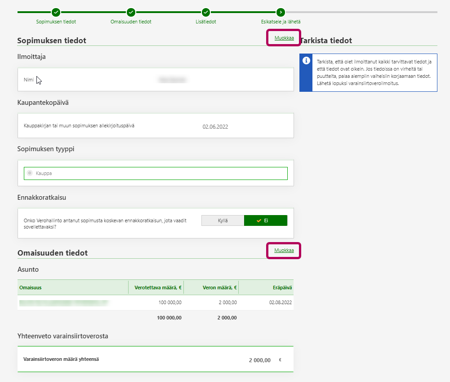Toggle Ennakkoratkaisu to Kyllä
This screenshot has height=382, width=450.
pyautogui.click(x=223, y=220)
